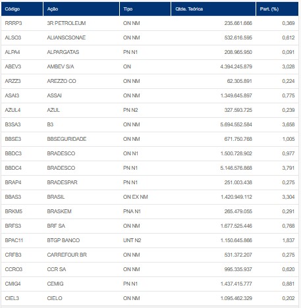
Task: Click ALPARGATAS stock name
Action: (63, 52)
